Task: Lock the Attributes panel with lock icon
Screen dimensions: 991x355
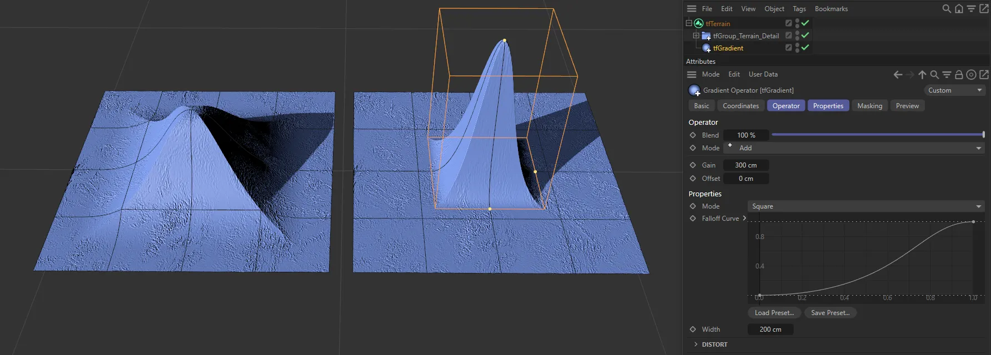Action: (x=959, y=74)
